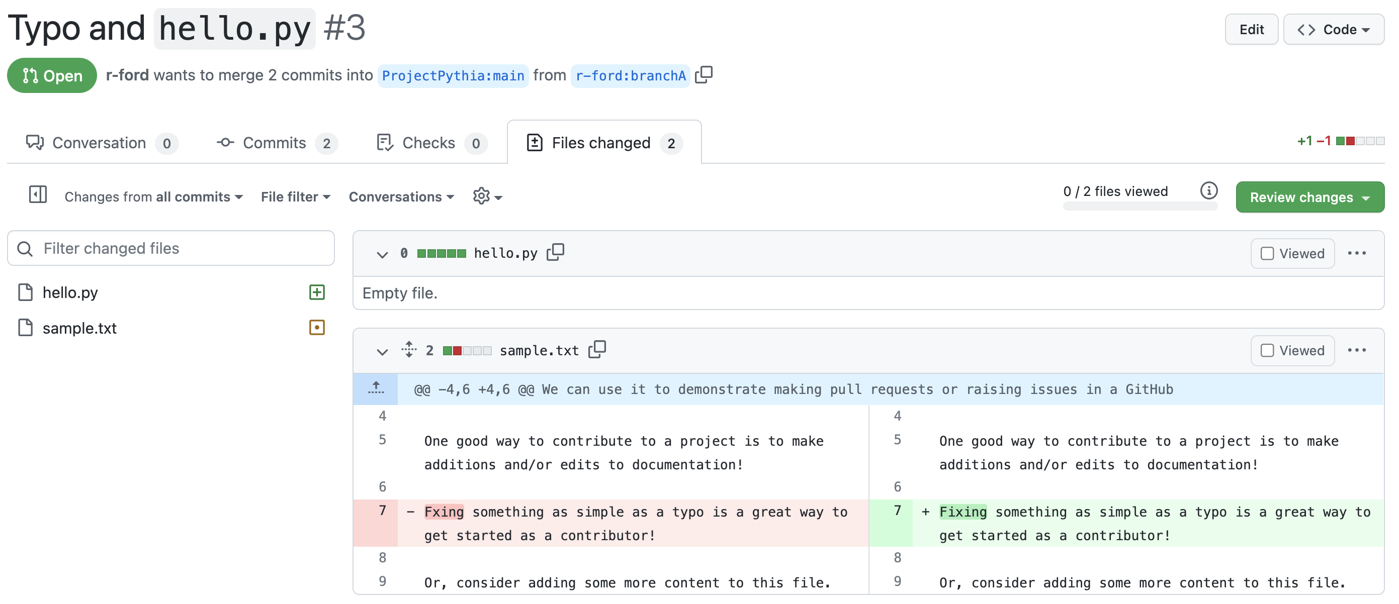Copy sample.txt file path icon
The image size is (1399, 604).
pyautogui.click(x=597, y=349)
